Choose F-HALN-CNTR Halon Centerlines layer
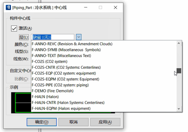 click(104, 103)
